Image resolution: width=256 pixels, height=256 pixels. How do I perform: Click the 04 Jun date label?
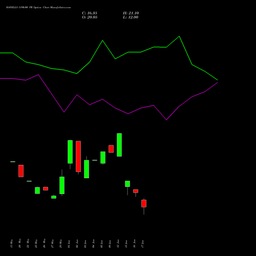tap(94, 244)
